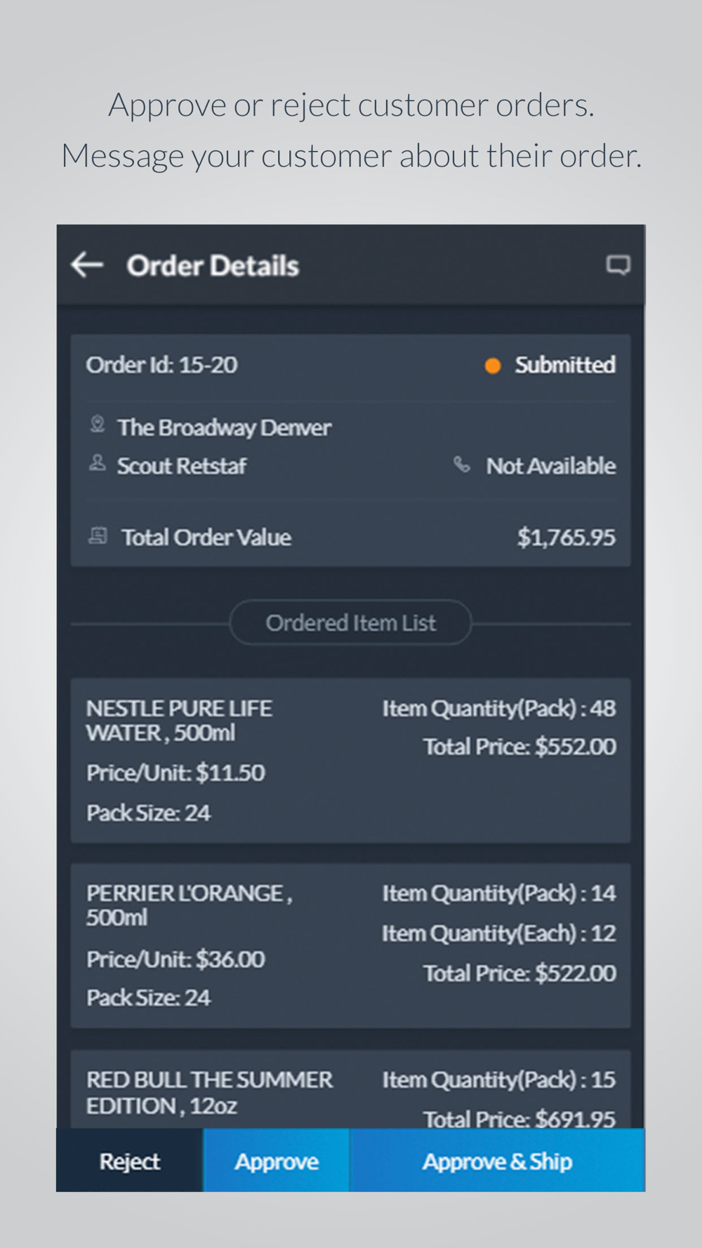The image size is (702, 1248).
Task: Tap the back arrow icon
Action: click(x=88, y=265)
